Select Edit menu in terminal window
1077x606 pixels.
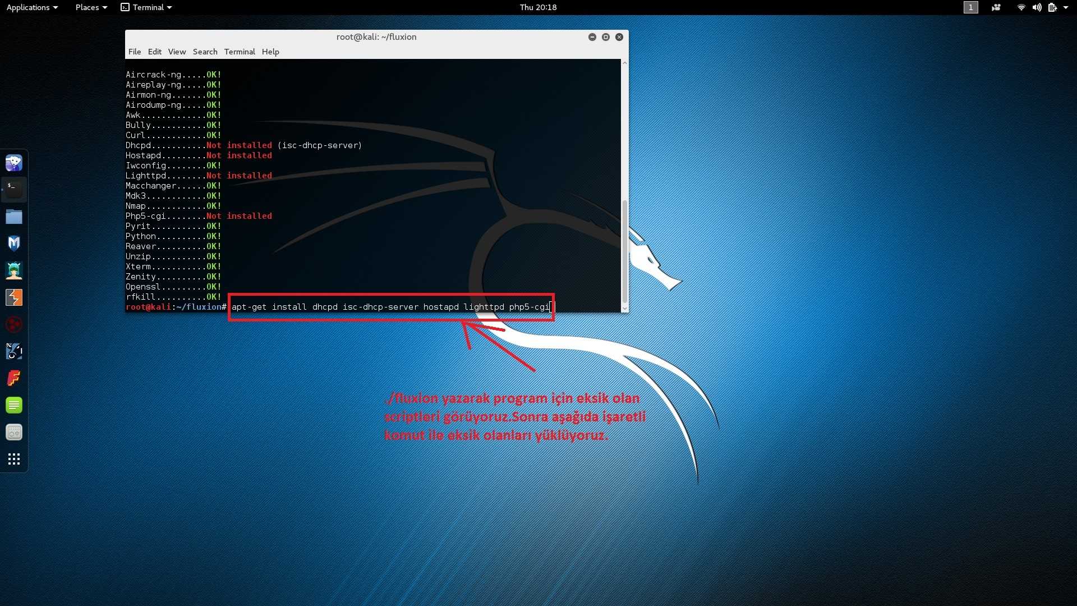155,52
